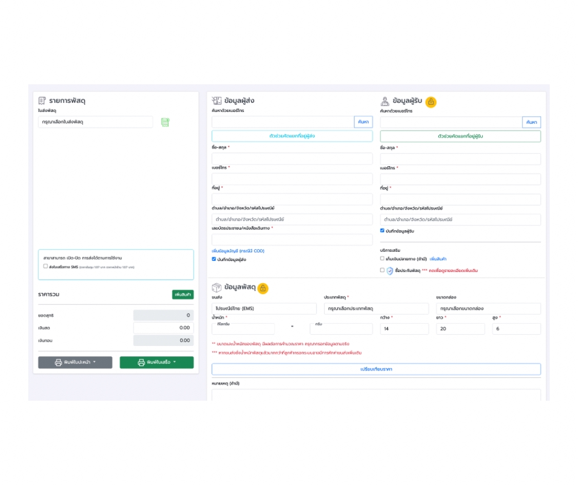Click the เพิ่มข้อมูลบัญชี (กรณีมี COD) link
The width and height of the screenshot is (578, 485).
(238, 251)
